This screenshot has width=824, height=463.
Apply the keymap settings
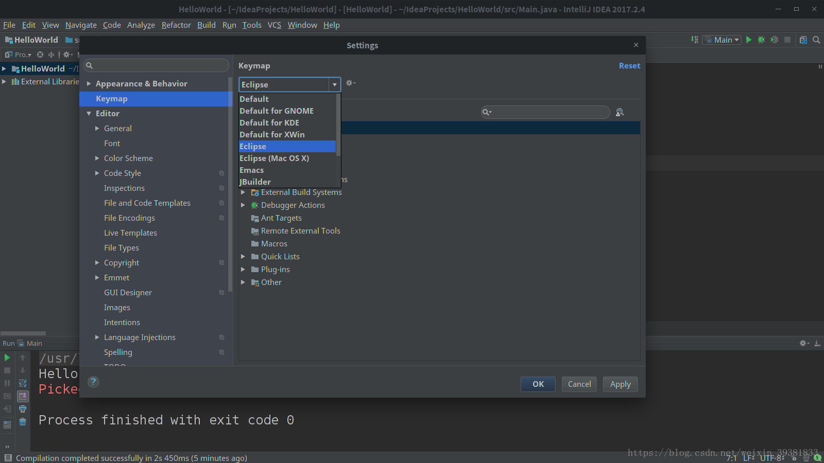tap(621, 384)
